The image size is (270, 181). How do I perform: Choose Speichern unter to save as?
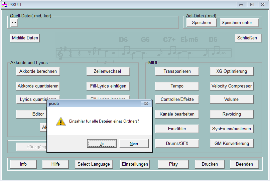(x=239, y=23)
